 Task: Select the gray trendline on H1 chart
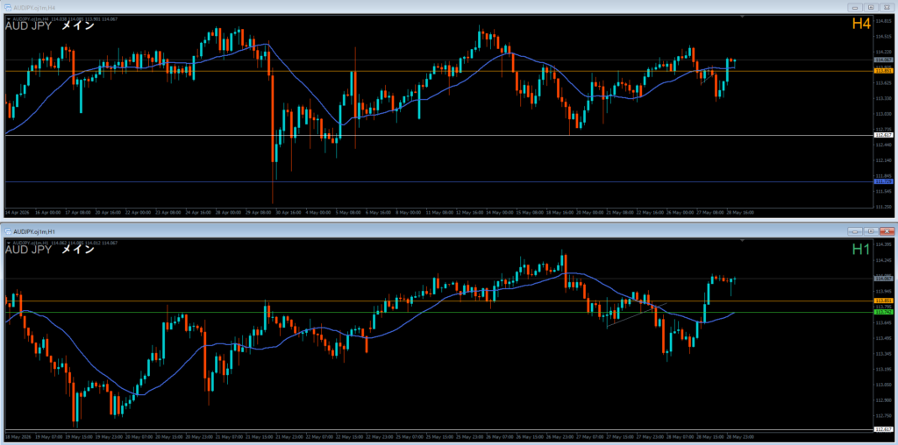point(637,314)
